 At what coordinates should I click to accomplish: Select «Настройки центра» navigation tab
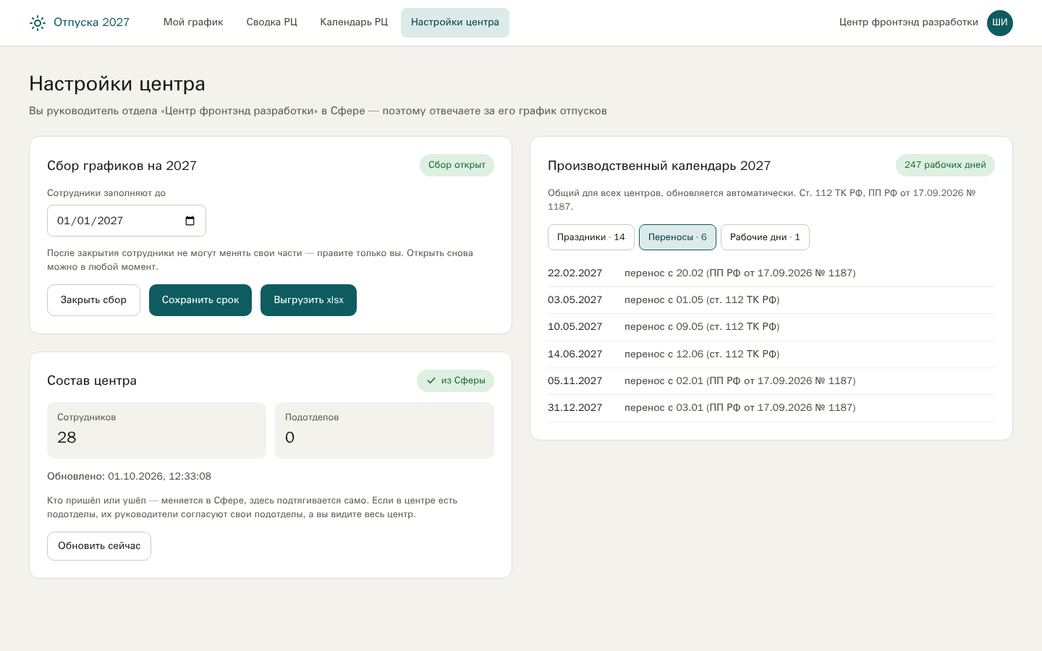pyautogui.click(x=455, y=22)
